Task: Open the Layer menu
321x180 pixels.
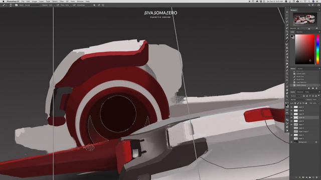Action: pyautogui.click(x=41, y=1)
